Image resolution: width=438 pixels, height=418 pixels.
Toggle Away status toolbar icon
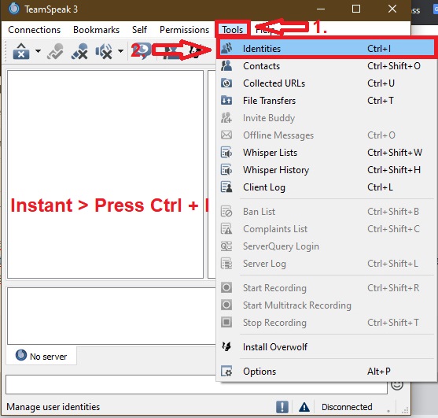[x=21, y=51]
